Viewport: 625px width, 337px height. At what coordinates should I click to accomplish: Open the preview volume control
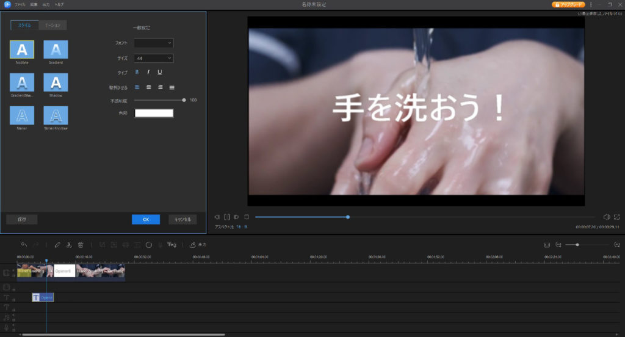coord(607,217)
